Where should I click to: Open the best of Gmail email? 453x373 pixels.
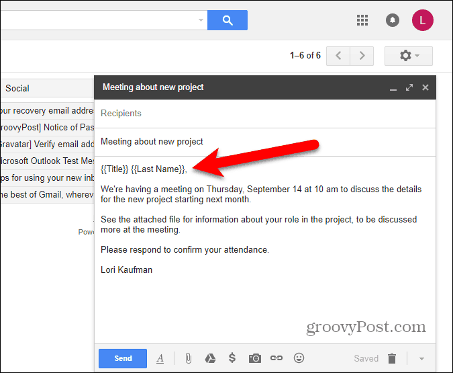pyautogui.click(x=47, y=194)
